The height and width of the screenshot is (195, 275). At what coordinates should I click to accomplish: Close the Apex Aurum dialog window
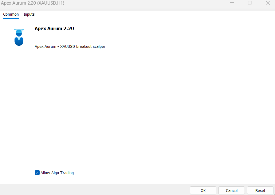pyautogui.click(x=268, y=3)
